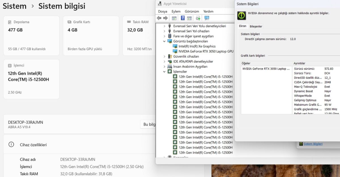Image resolution: width=340 pixels, height=177 pixels.
Task: Select NVIDIA GeForce RTX 3050 Laptop GPU in device tree
Action: (x=206, y=52)
